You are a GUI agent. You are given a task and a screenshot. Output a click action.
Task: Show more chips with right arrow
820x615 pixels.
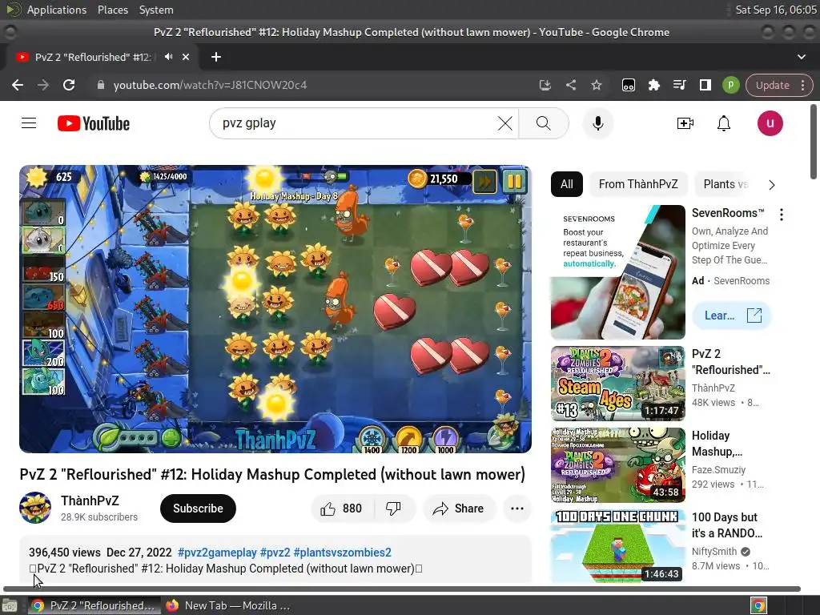772,185
